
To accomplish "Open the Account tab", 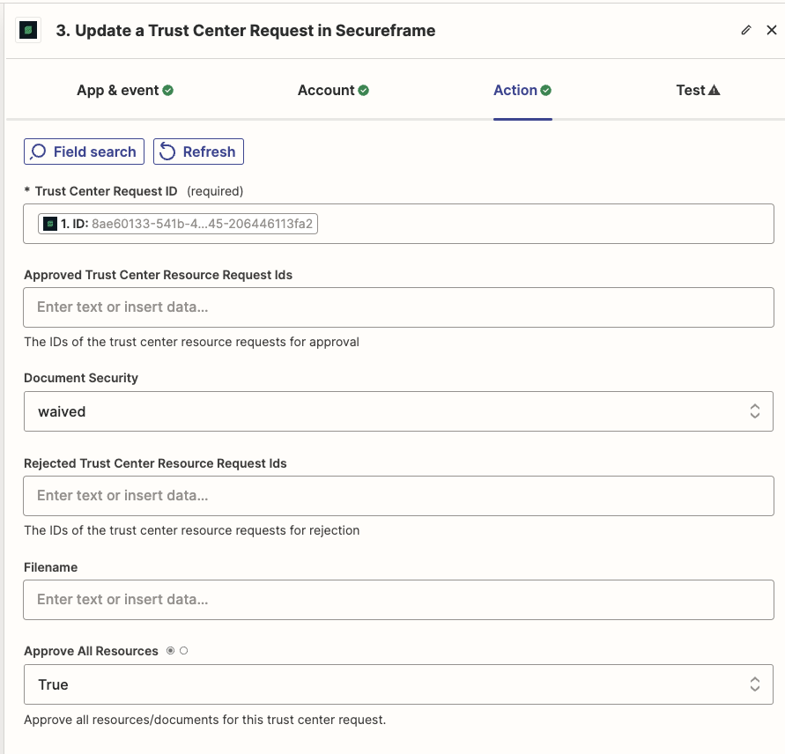I will 333,90.
